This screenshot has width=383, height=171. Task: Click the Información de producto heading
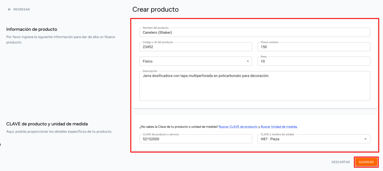click(31, 29)
